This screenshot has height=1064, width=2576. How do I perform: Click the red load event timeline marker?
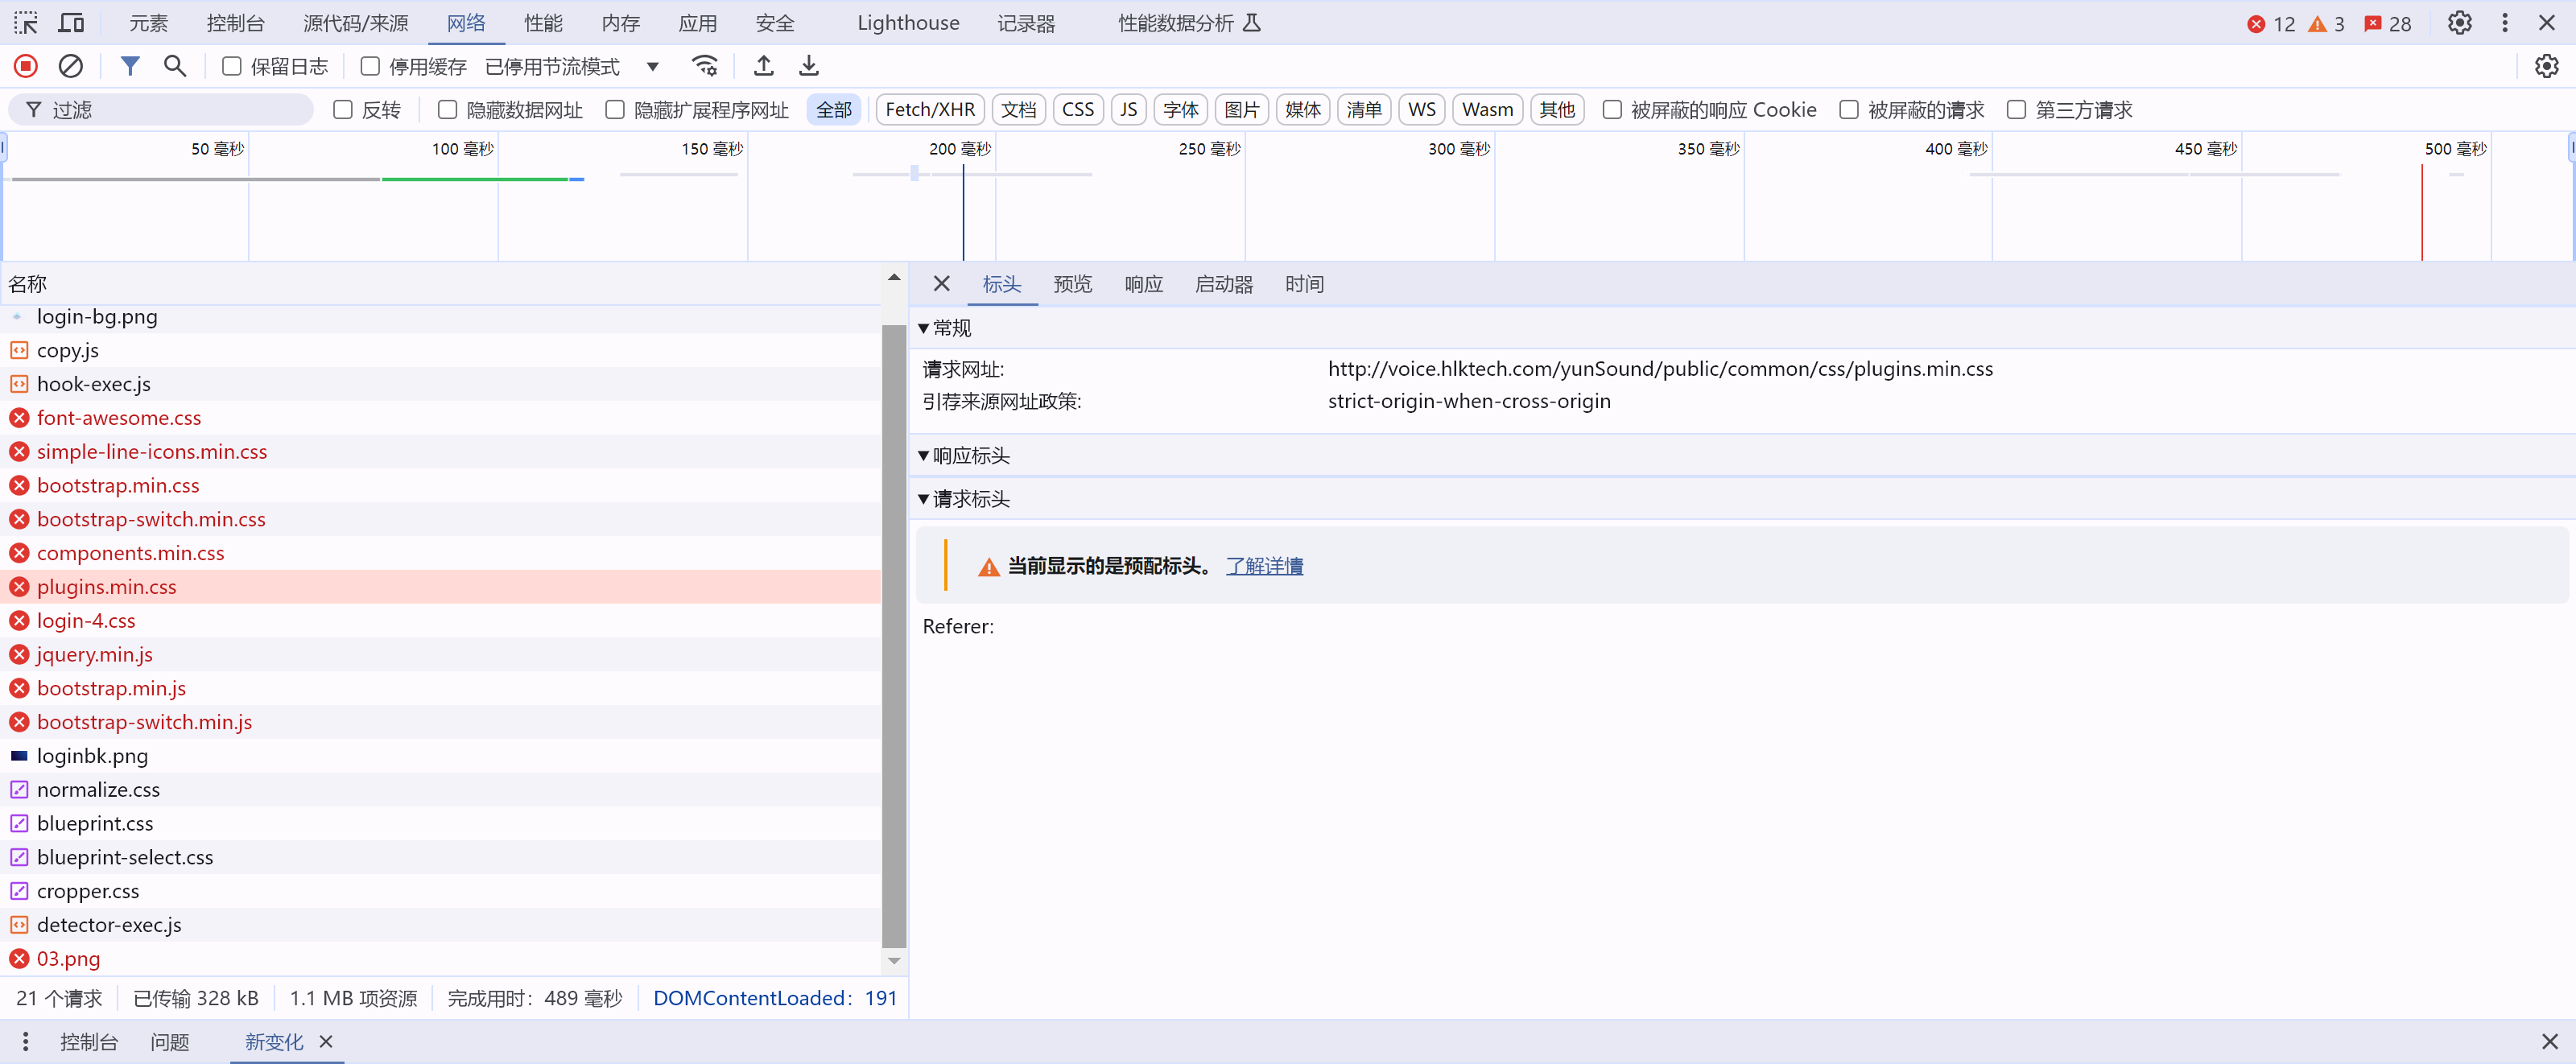[x=2421, y=212]
